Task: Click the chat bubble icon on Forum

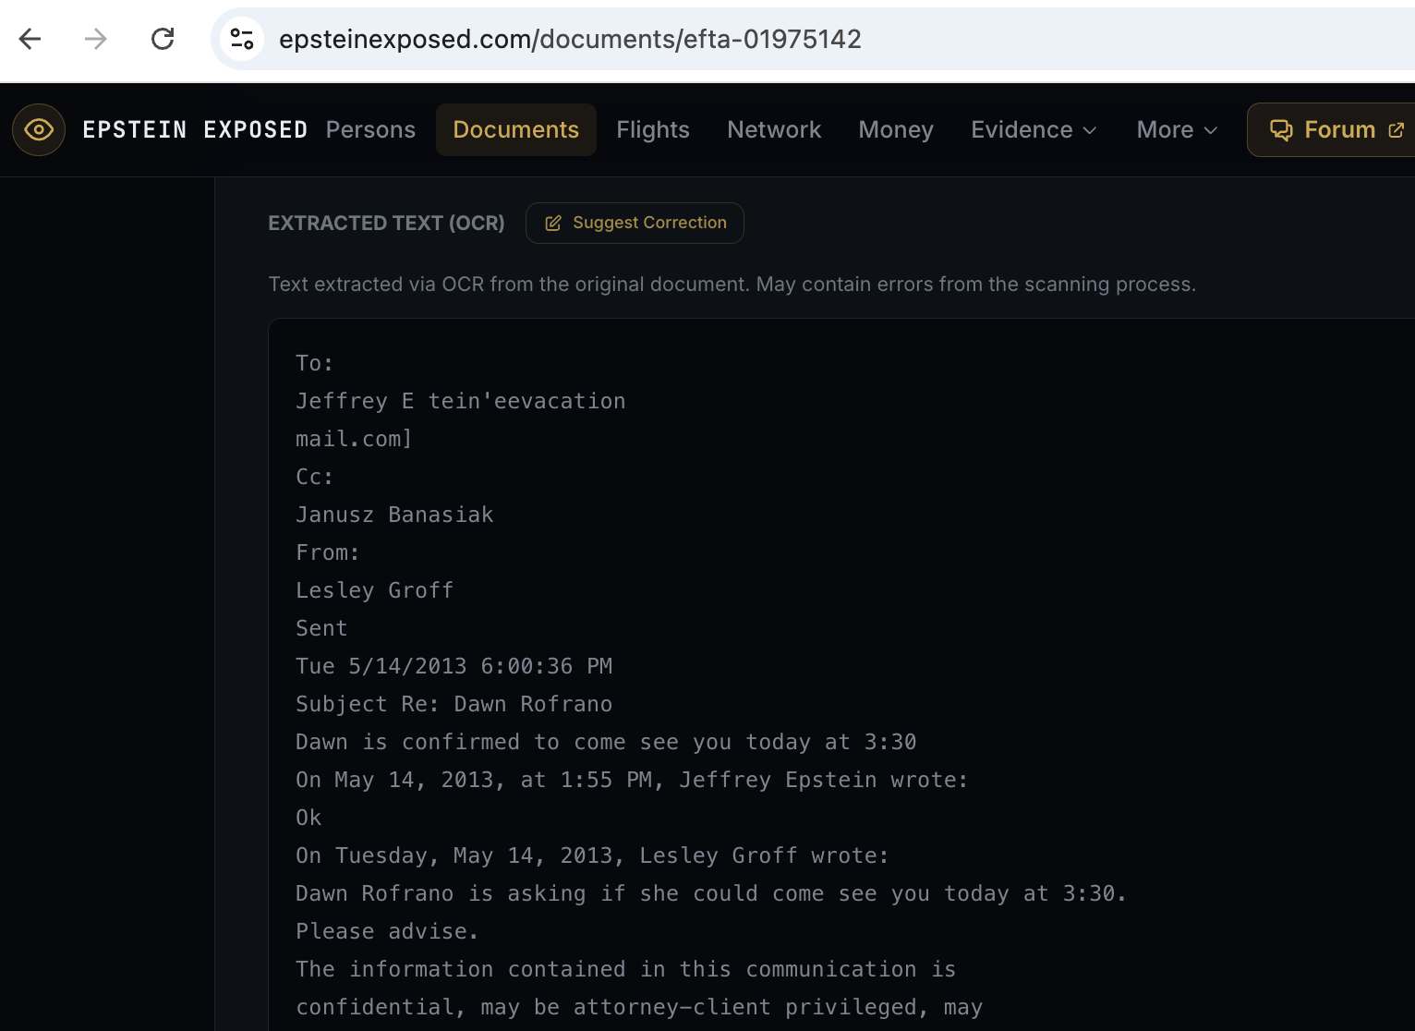Action: [x=1281, y=130]
